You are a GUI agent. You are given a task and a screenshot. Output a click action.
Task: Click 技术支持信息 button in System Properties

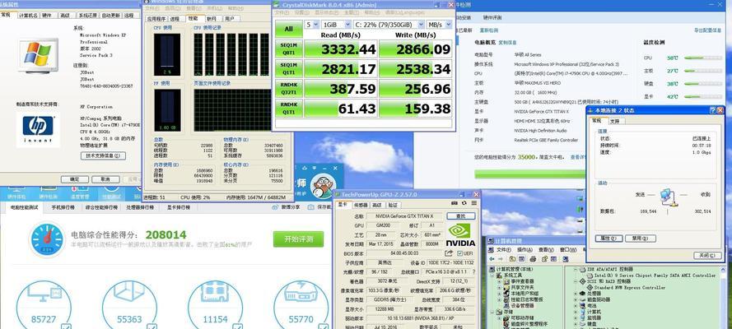[x=103, y=155]
